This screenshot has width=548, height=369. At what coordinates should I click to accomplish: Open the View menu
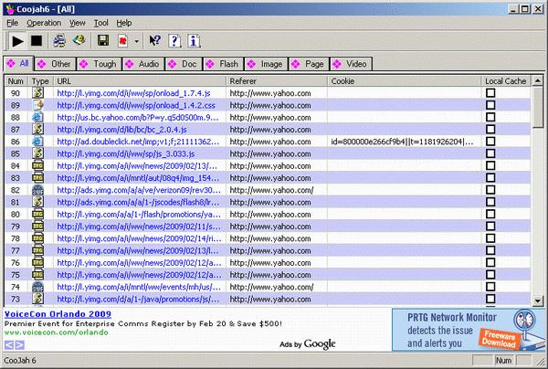tap(77, 23)
